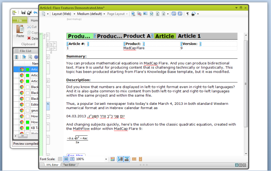The image size is (271, 171).
Task: Click the Save icon in main window
Action: tap(23, 13)
